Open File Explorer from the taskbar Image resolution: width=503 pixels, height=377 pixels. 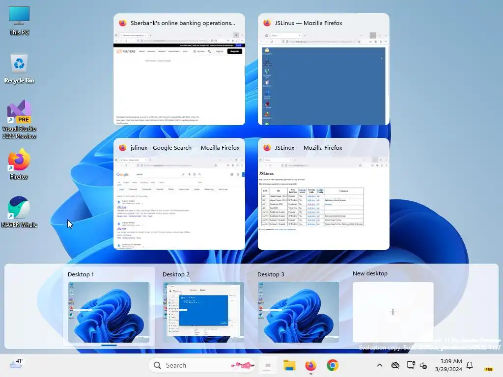(289, 365)
